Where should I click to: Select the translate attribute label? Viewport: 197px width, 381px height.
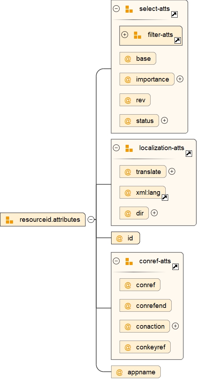click(148, 172)
